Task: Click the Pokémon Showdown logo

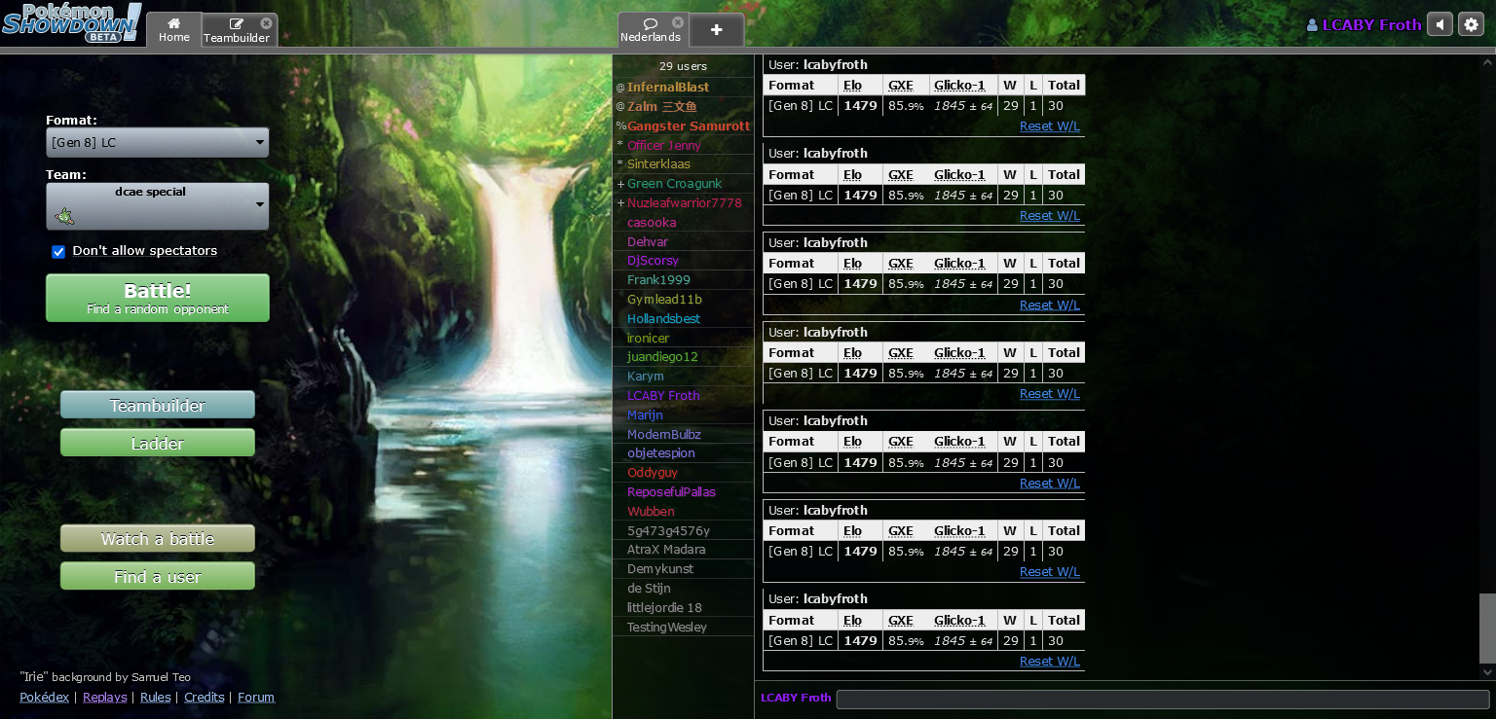Action: pyautogui.click(x=71, y=21)
